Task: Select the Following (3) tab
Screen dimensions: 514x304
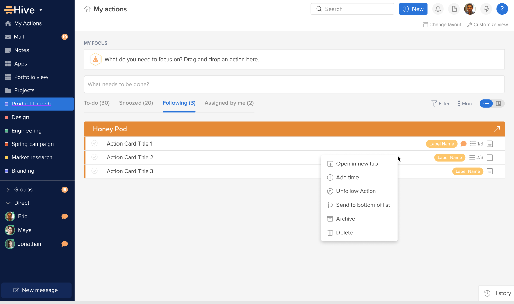Action: click(179, 103)
